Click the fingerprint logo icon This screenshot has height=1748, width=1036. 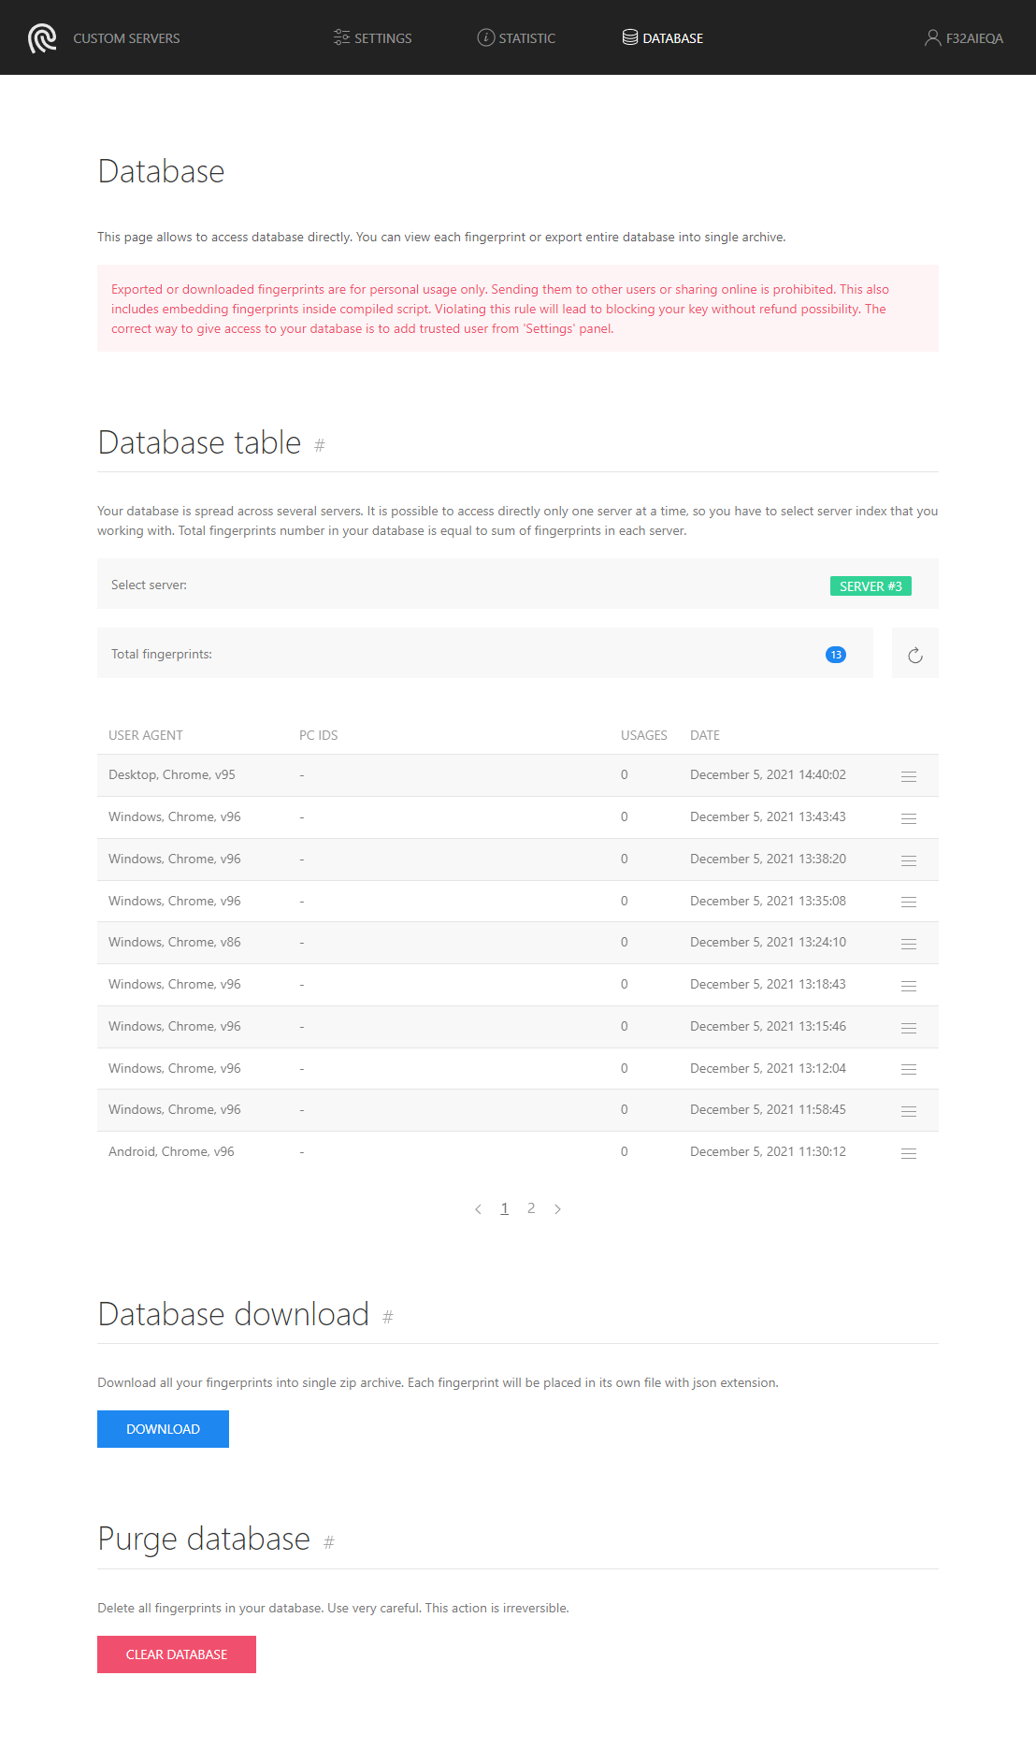42,38
